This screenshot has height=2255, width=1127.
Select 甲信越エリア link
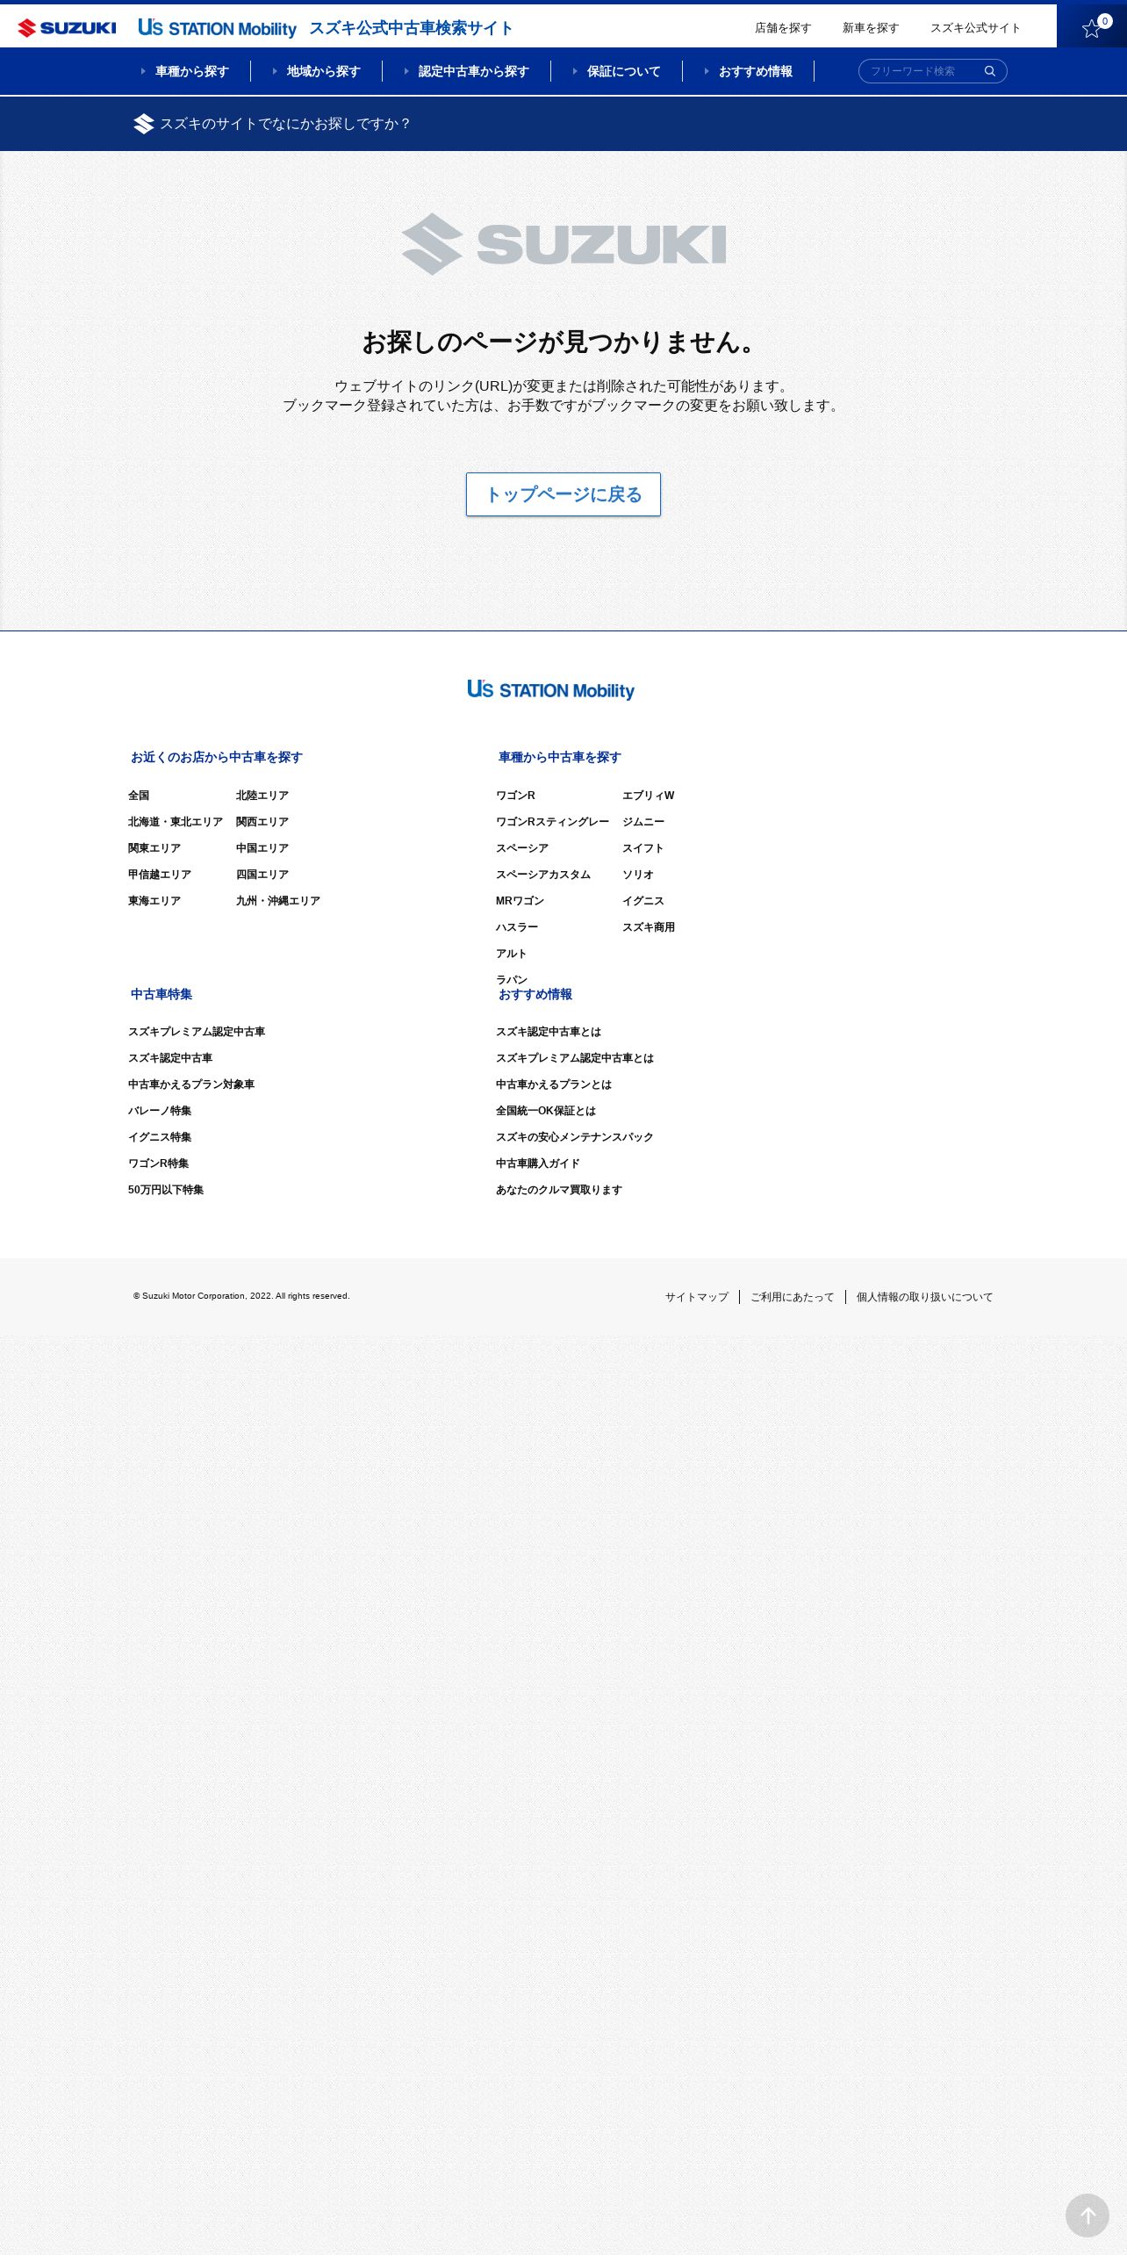pyautogui.click(x=160, y=875)
